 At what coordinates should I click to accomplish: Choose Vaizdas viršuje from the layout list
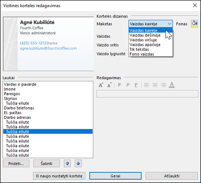click(x=151, y=40)
